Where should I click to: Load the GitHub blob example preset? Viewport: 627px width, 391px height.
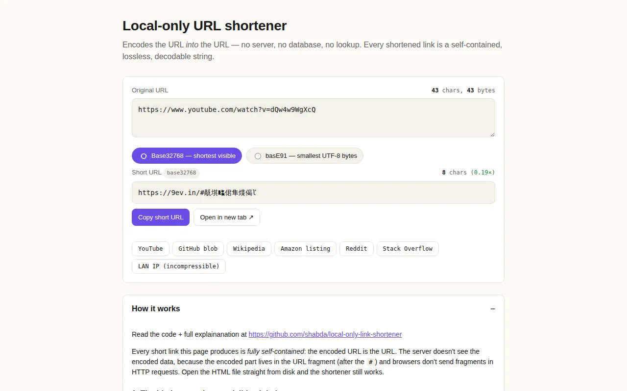198,248
